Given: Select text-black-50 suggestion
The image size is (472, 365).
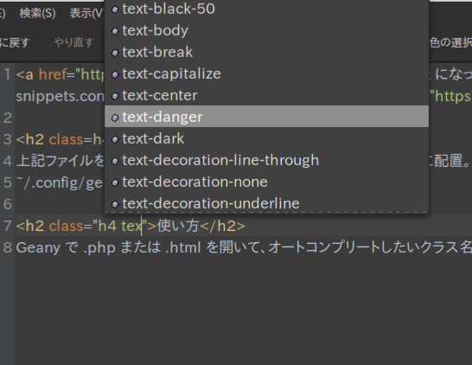Looking at the screenshot, I should (266, 9).
